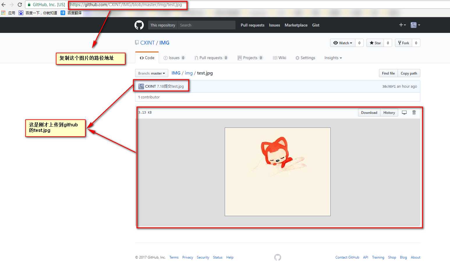Expand the Branch: master selector
Screen dimensions: 450x274
tap(152, 73)
